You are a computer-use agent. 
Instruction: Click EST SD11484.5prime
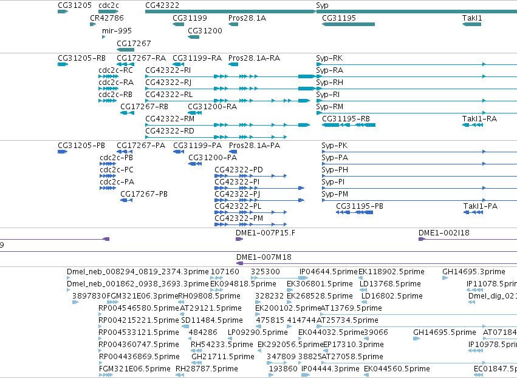coord(185,326)
